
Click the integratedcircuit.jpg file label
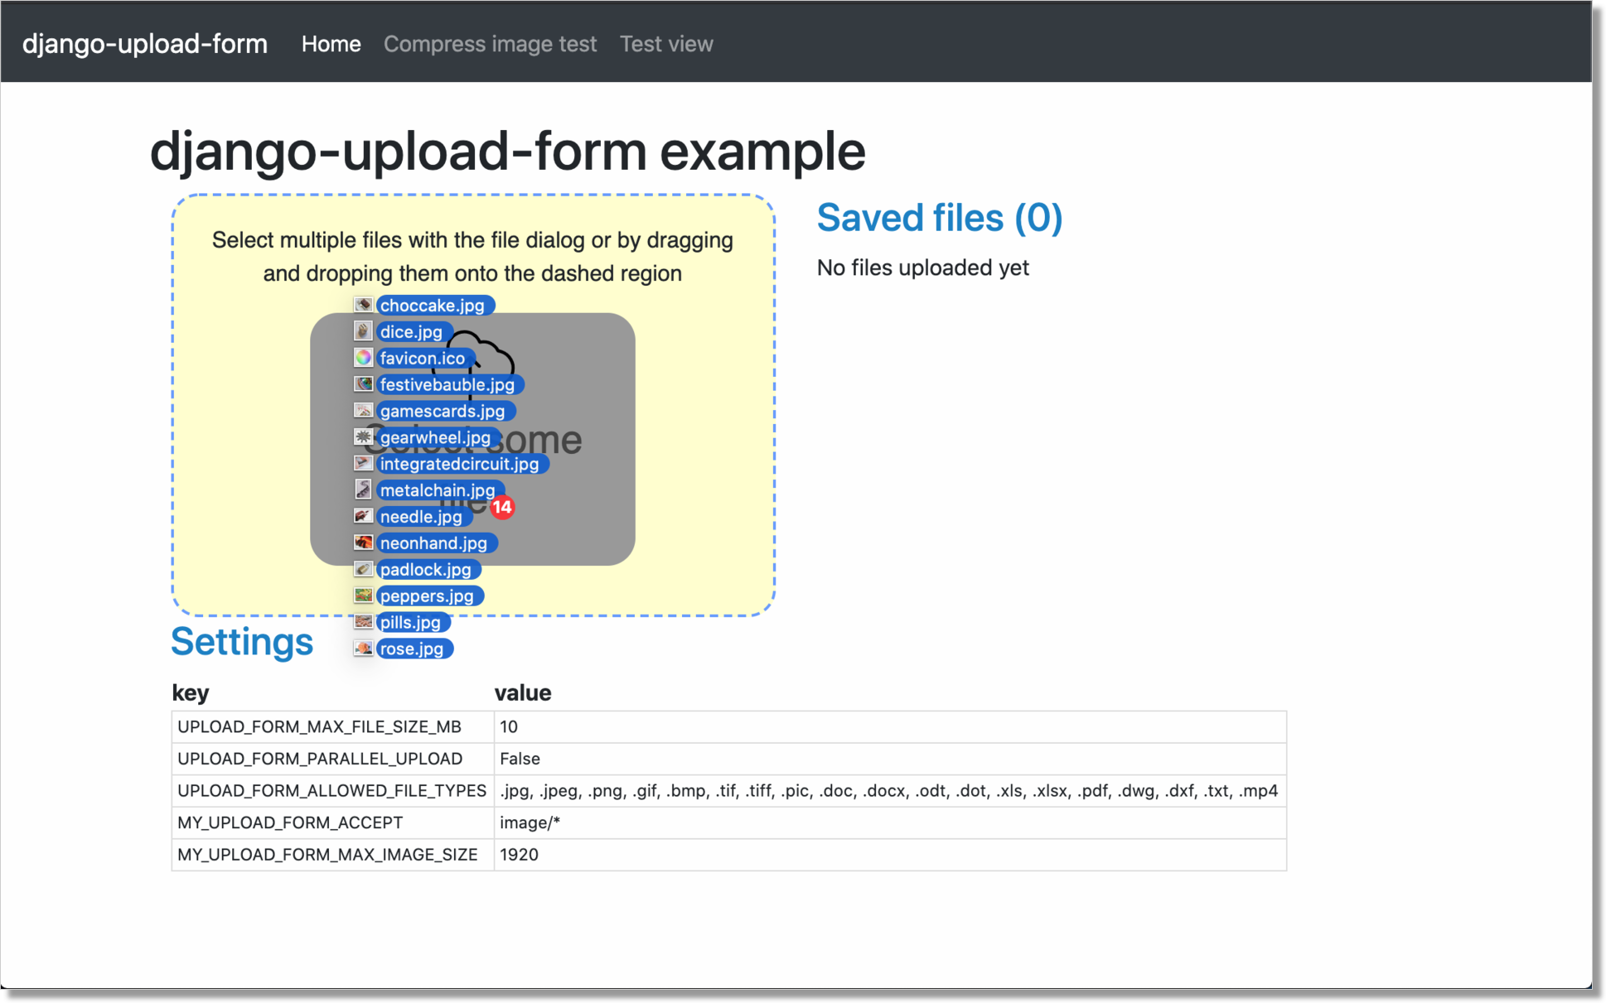459,464
